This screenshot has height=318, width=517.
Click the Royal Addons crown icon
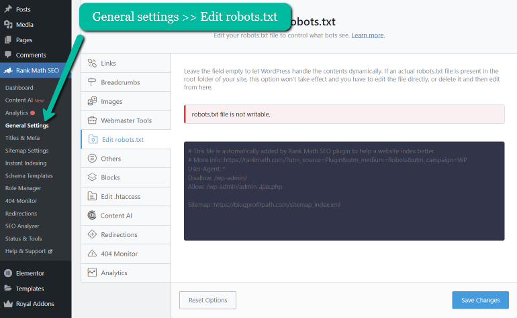click(8, 303)
